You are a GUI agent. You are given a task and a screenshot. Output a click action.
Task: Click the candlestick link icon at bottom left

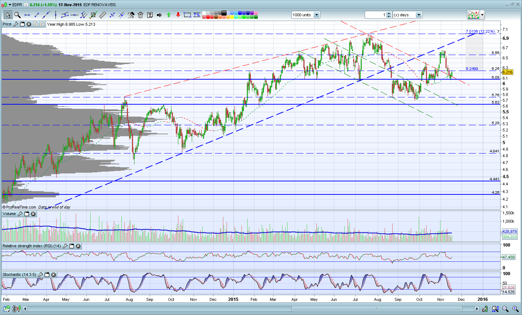(16, 309)
